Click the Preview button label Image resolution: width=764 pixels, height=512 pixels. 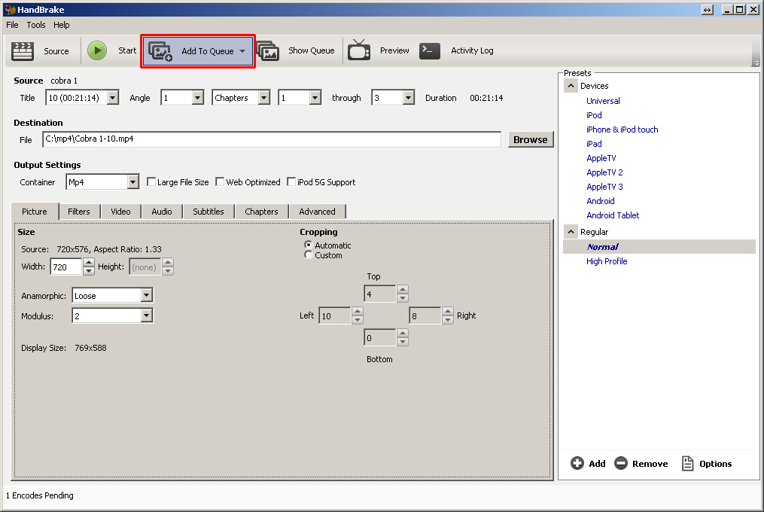(394, 50)
